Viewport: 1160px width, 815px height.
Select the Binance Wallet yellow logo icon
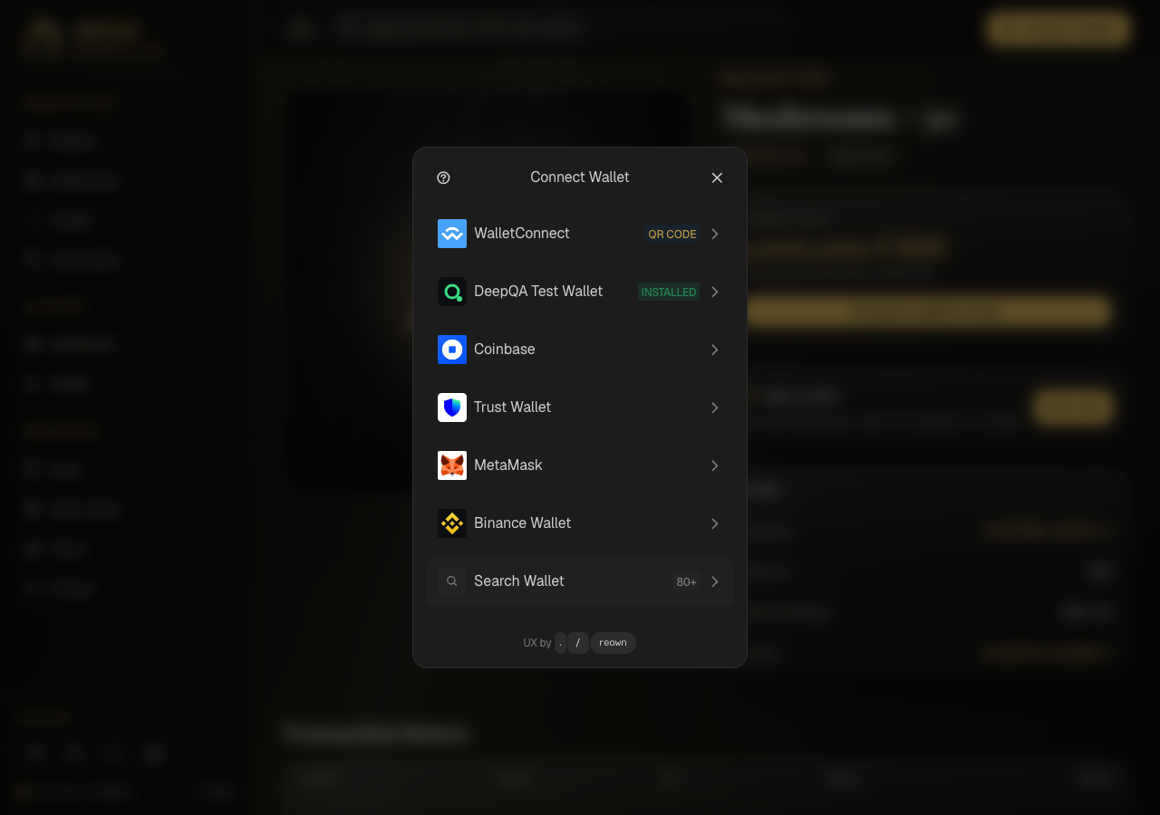coord(452,523)
